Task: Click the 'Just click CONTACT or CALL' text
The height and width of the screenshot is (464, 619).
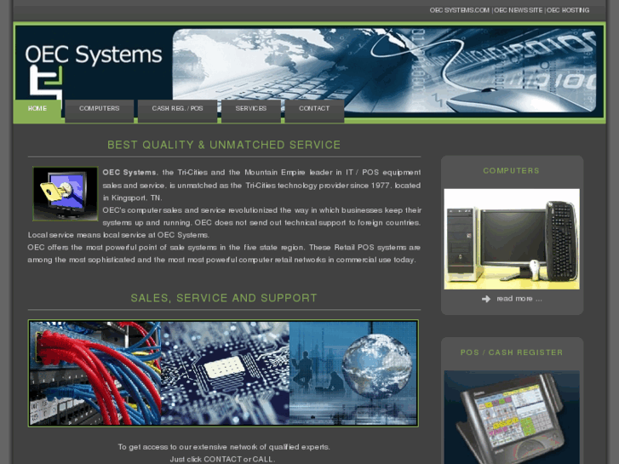Action: 222,459
